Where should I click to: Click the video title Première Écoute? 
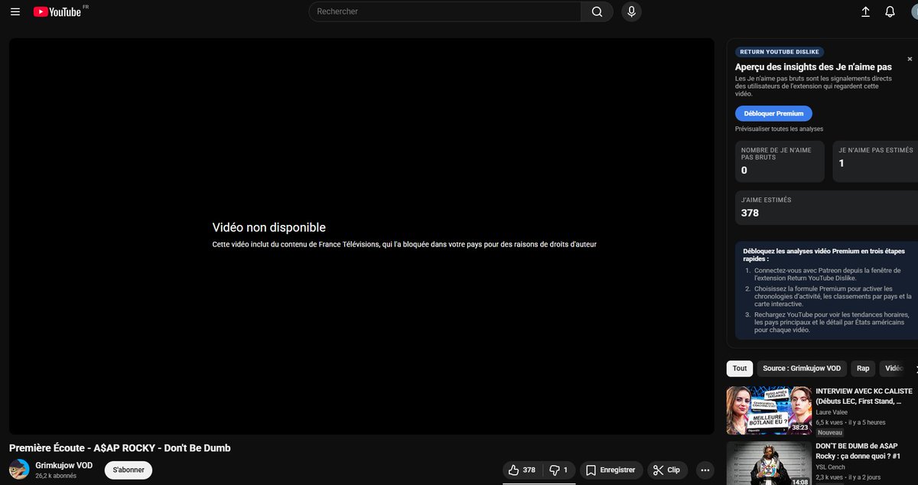[120, 448]
